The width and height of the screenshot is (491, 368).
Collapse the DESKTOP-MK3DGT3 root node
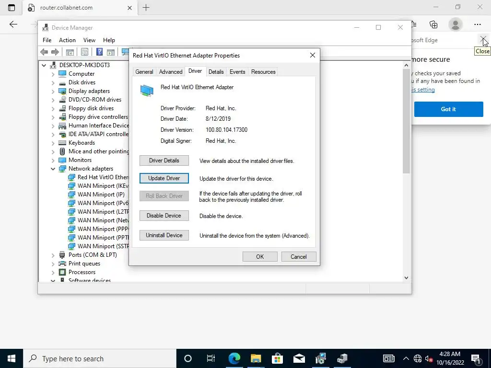(x=44, y=65)
